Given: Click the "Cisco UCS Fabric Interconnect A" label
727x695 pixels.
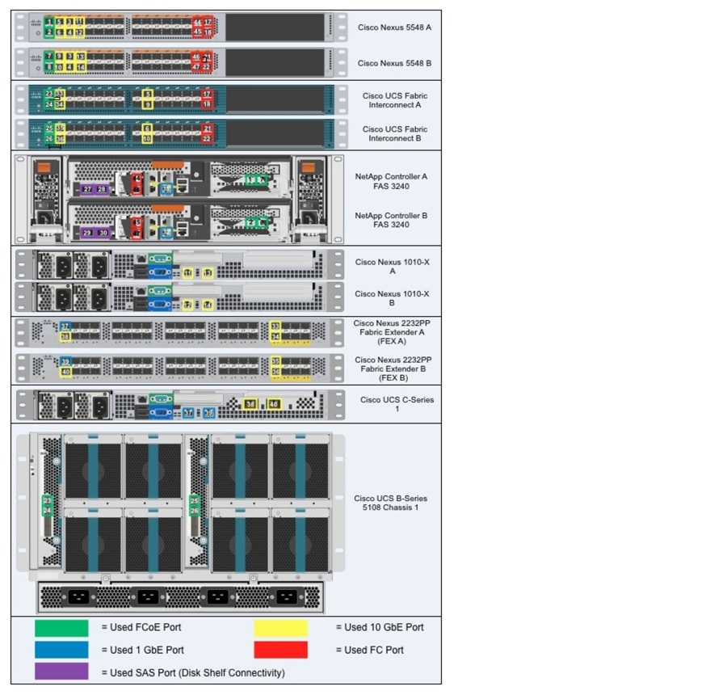Looking at the screenshot, I should point(394,100).
